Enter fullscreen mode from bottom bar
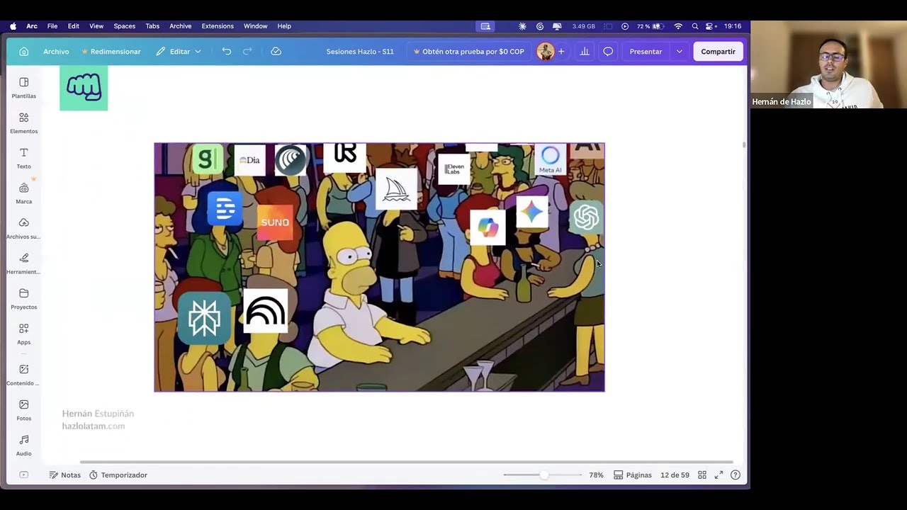The width and height of the screenshot is (907, 510). click(719, 475)
